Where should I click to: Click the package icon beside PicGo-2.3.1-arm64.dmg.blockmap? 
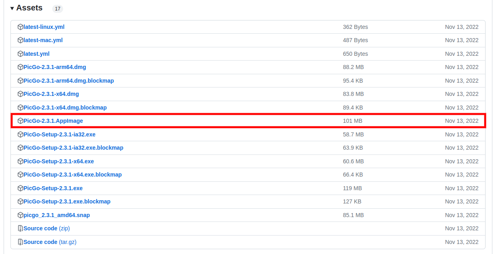20,81
